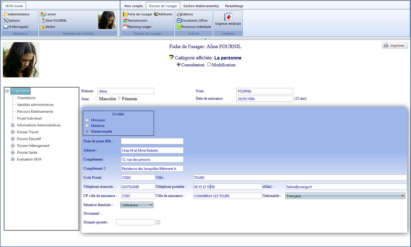The width and height of the screenshot is (411, 247).
Task: Switch to Gestion établissement(s) tab
Action: tap(201, 6)
